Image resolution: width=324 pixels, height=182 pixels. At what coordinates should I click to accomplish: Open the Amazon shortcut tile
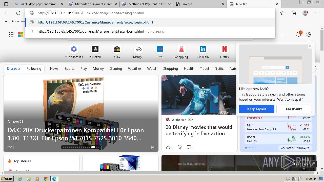[95, 52]
